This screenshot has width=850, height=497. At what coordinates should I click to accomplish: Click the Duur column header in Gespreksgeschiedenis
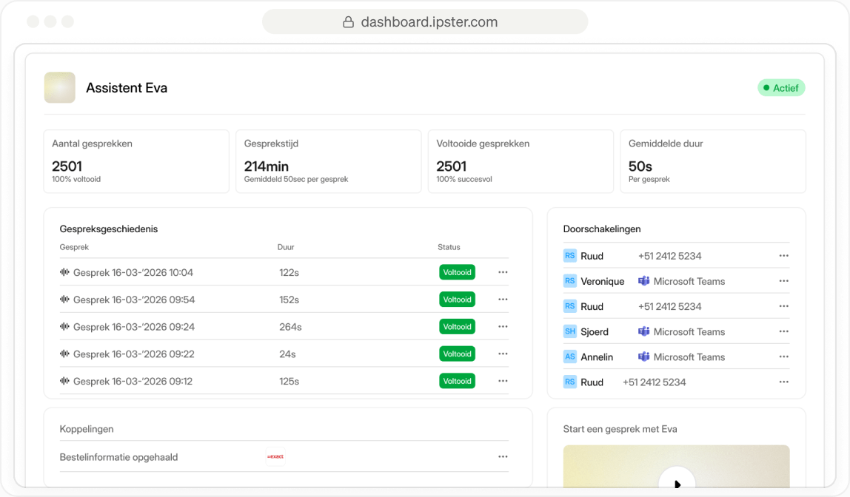[286, 247]
